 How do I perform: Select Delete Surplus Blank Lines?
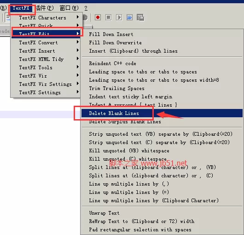(x=162, y=121)
